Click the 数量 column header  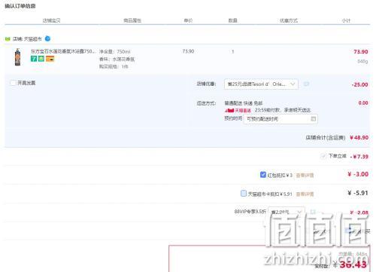pyautogui.click(x=233, y=20)
